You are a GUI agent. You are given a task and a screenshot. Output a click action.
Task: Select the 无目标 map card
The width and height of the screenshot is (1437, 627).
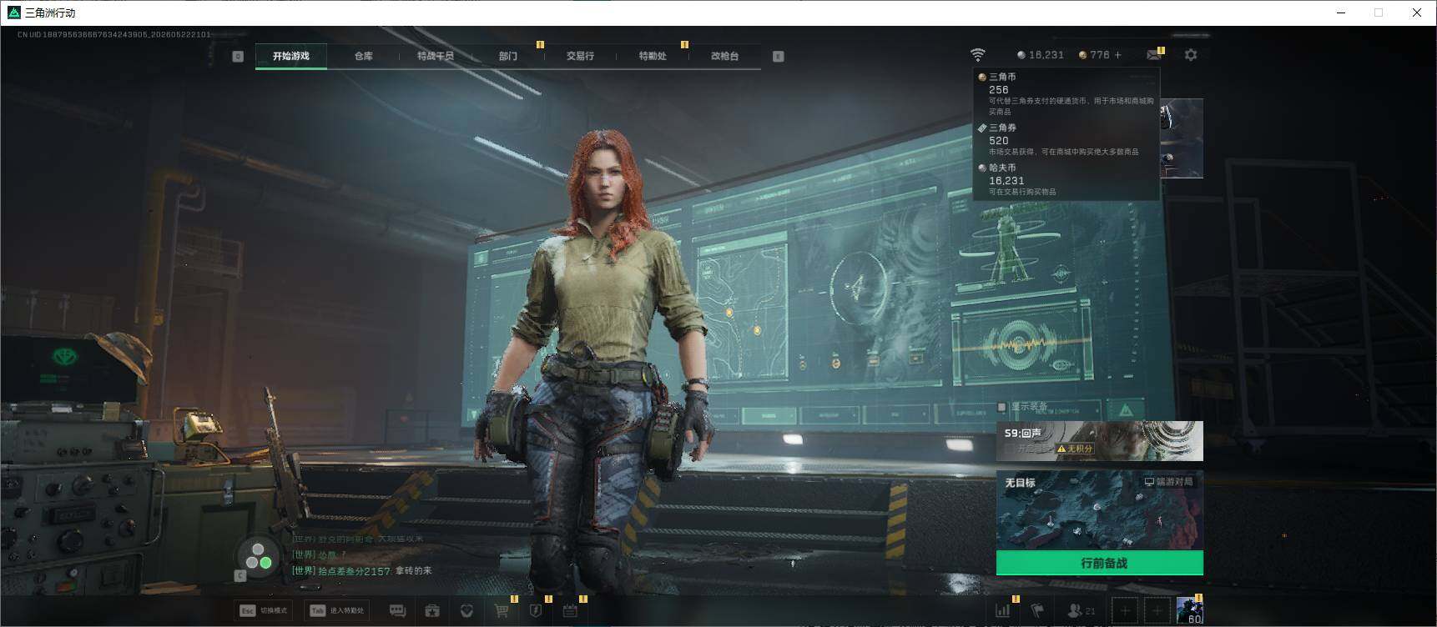click(1100, 510)
